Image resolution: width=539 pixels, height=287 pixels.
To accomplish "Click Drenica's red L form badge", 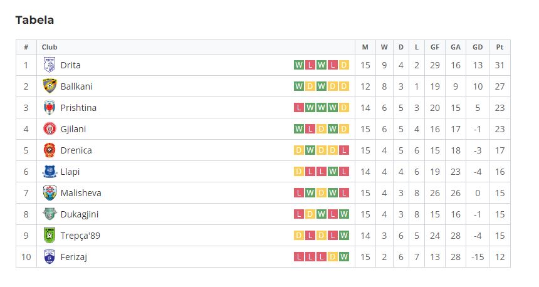I will pos(343,150).
